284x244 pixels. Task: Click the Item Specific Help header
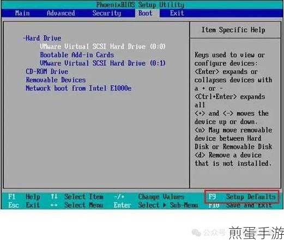click(233, 30)
